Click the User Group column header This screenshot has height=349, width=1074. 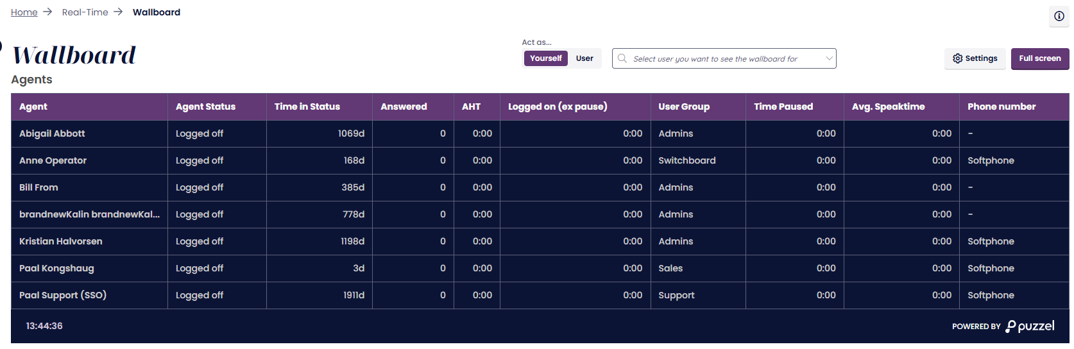pyautogui.click(x=684, y=106)
